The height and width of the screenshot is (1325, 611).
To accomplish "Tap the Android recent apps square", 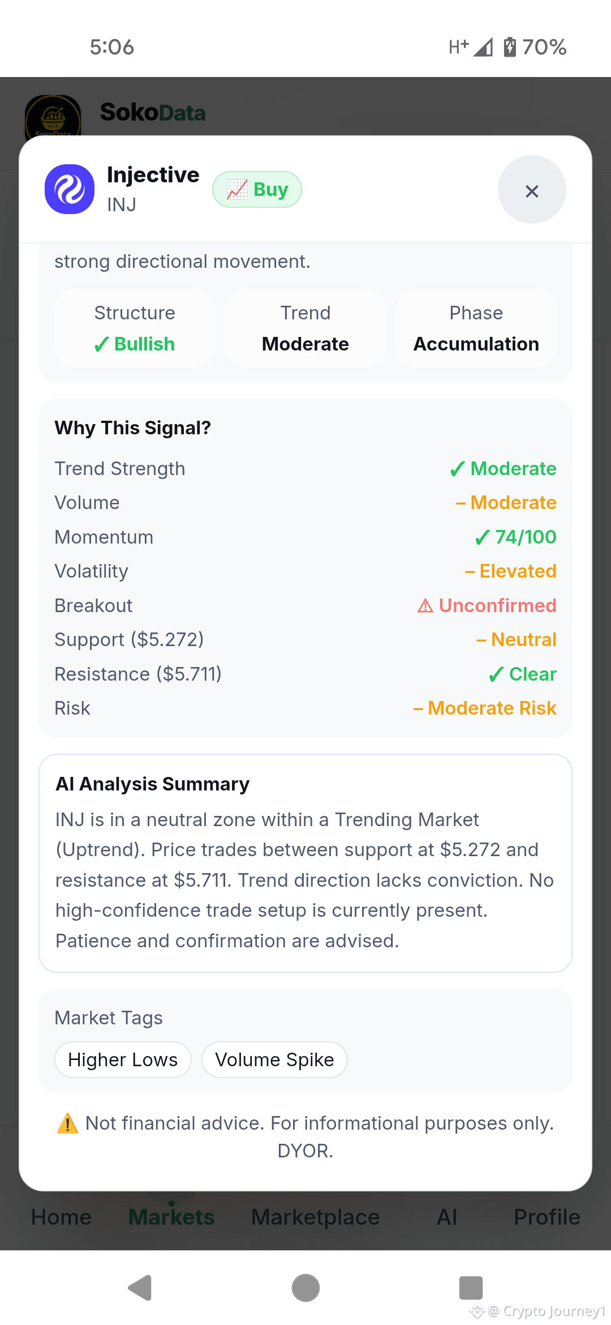I will [471, 1288].
